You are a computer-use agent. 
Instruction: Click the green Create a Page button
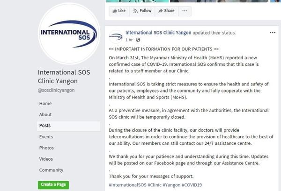tap(53, 184)
